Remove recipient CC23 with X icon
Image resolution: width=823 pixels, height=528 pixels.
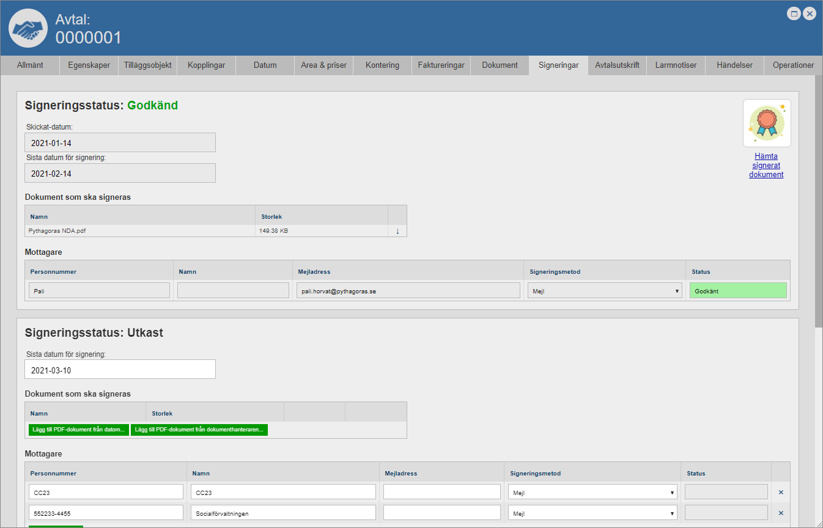pos(780,492)
